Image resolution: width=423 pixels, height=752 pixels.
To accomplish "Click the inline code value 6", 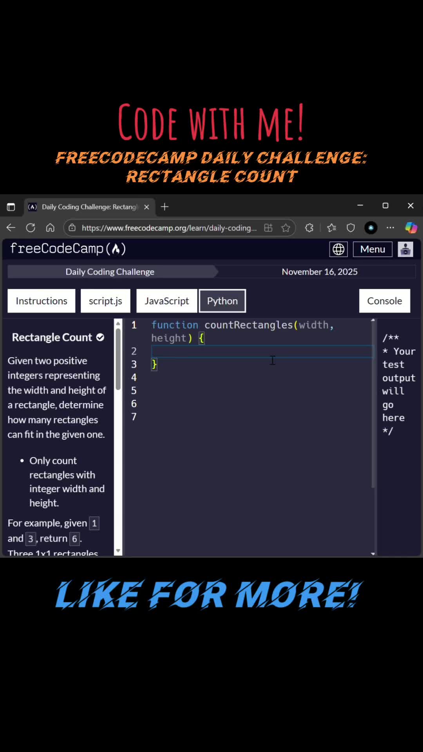I will click(74, 539).
